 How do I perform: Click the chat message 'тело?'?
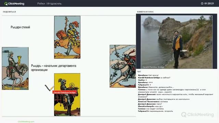coord(150,104)
